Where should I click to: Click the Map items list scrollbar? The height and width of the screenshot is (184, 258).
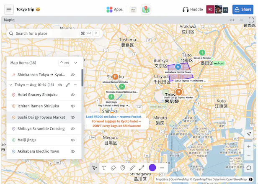[82, 78]
